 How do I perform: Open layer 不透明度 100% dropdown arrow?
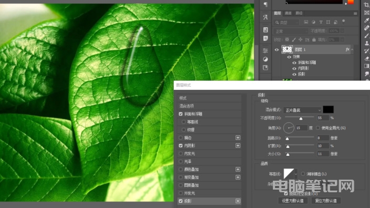point(342,31)
